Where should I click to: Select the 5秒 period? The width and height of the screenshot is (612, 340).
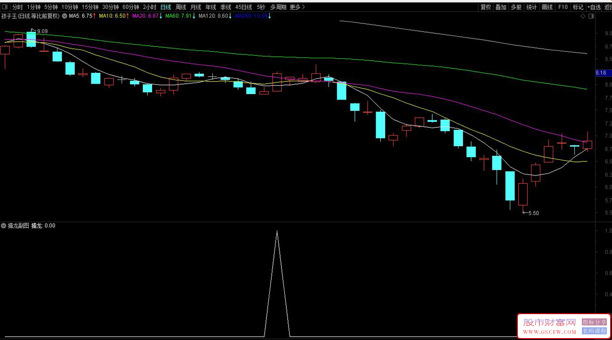click(261, 7)
